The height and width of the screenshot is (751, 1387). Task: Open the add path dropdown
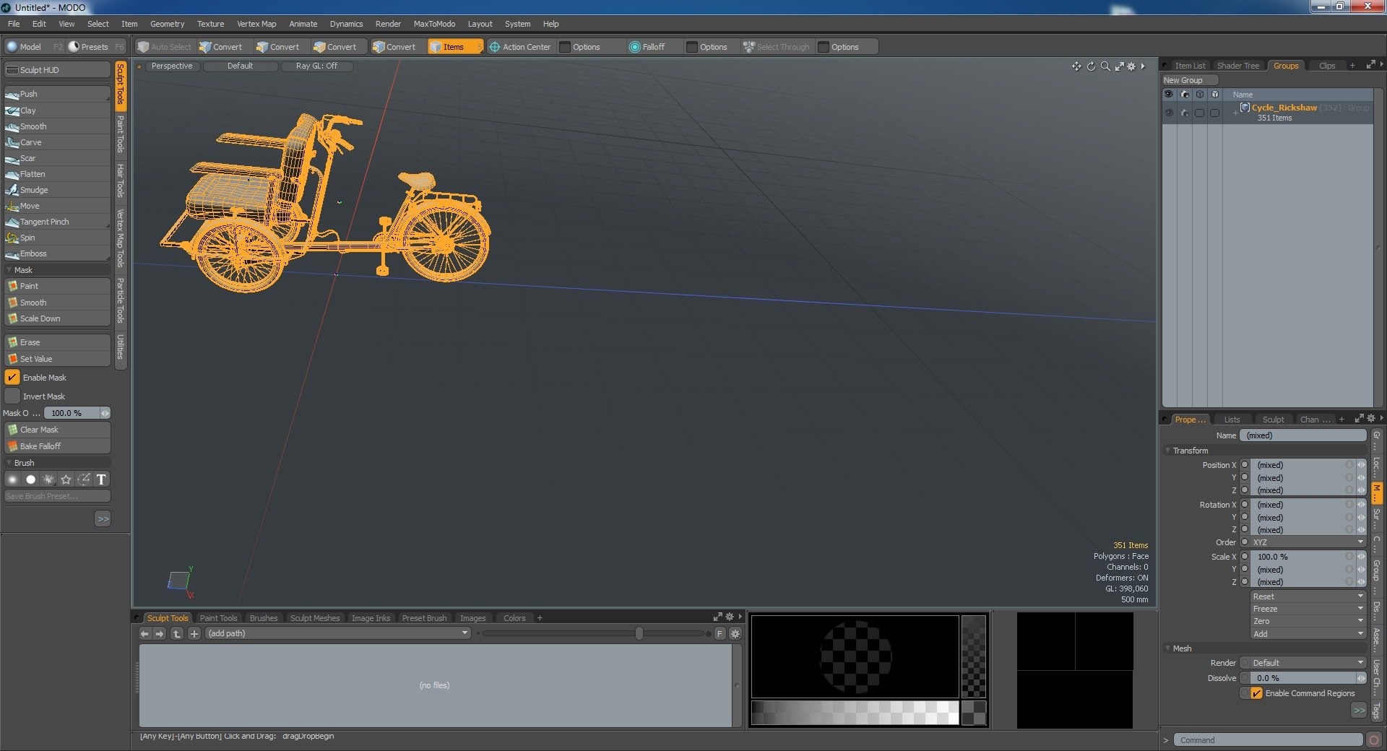(x=338, y=633)
